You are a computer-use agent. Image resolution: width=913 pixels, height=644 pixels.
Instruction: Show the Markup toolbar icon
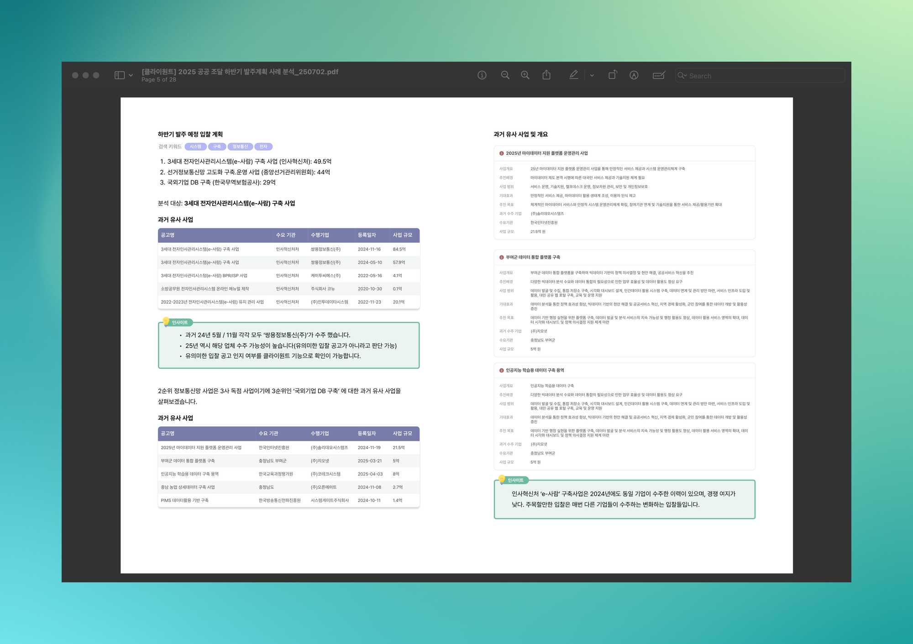click(x=634, y=75)
